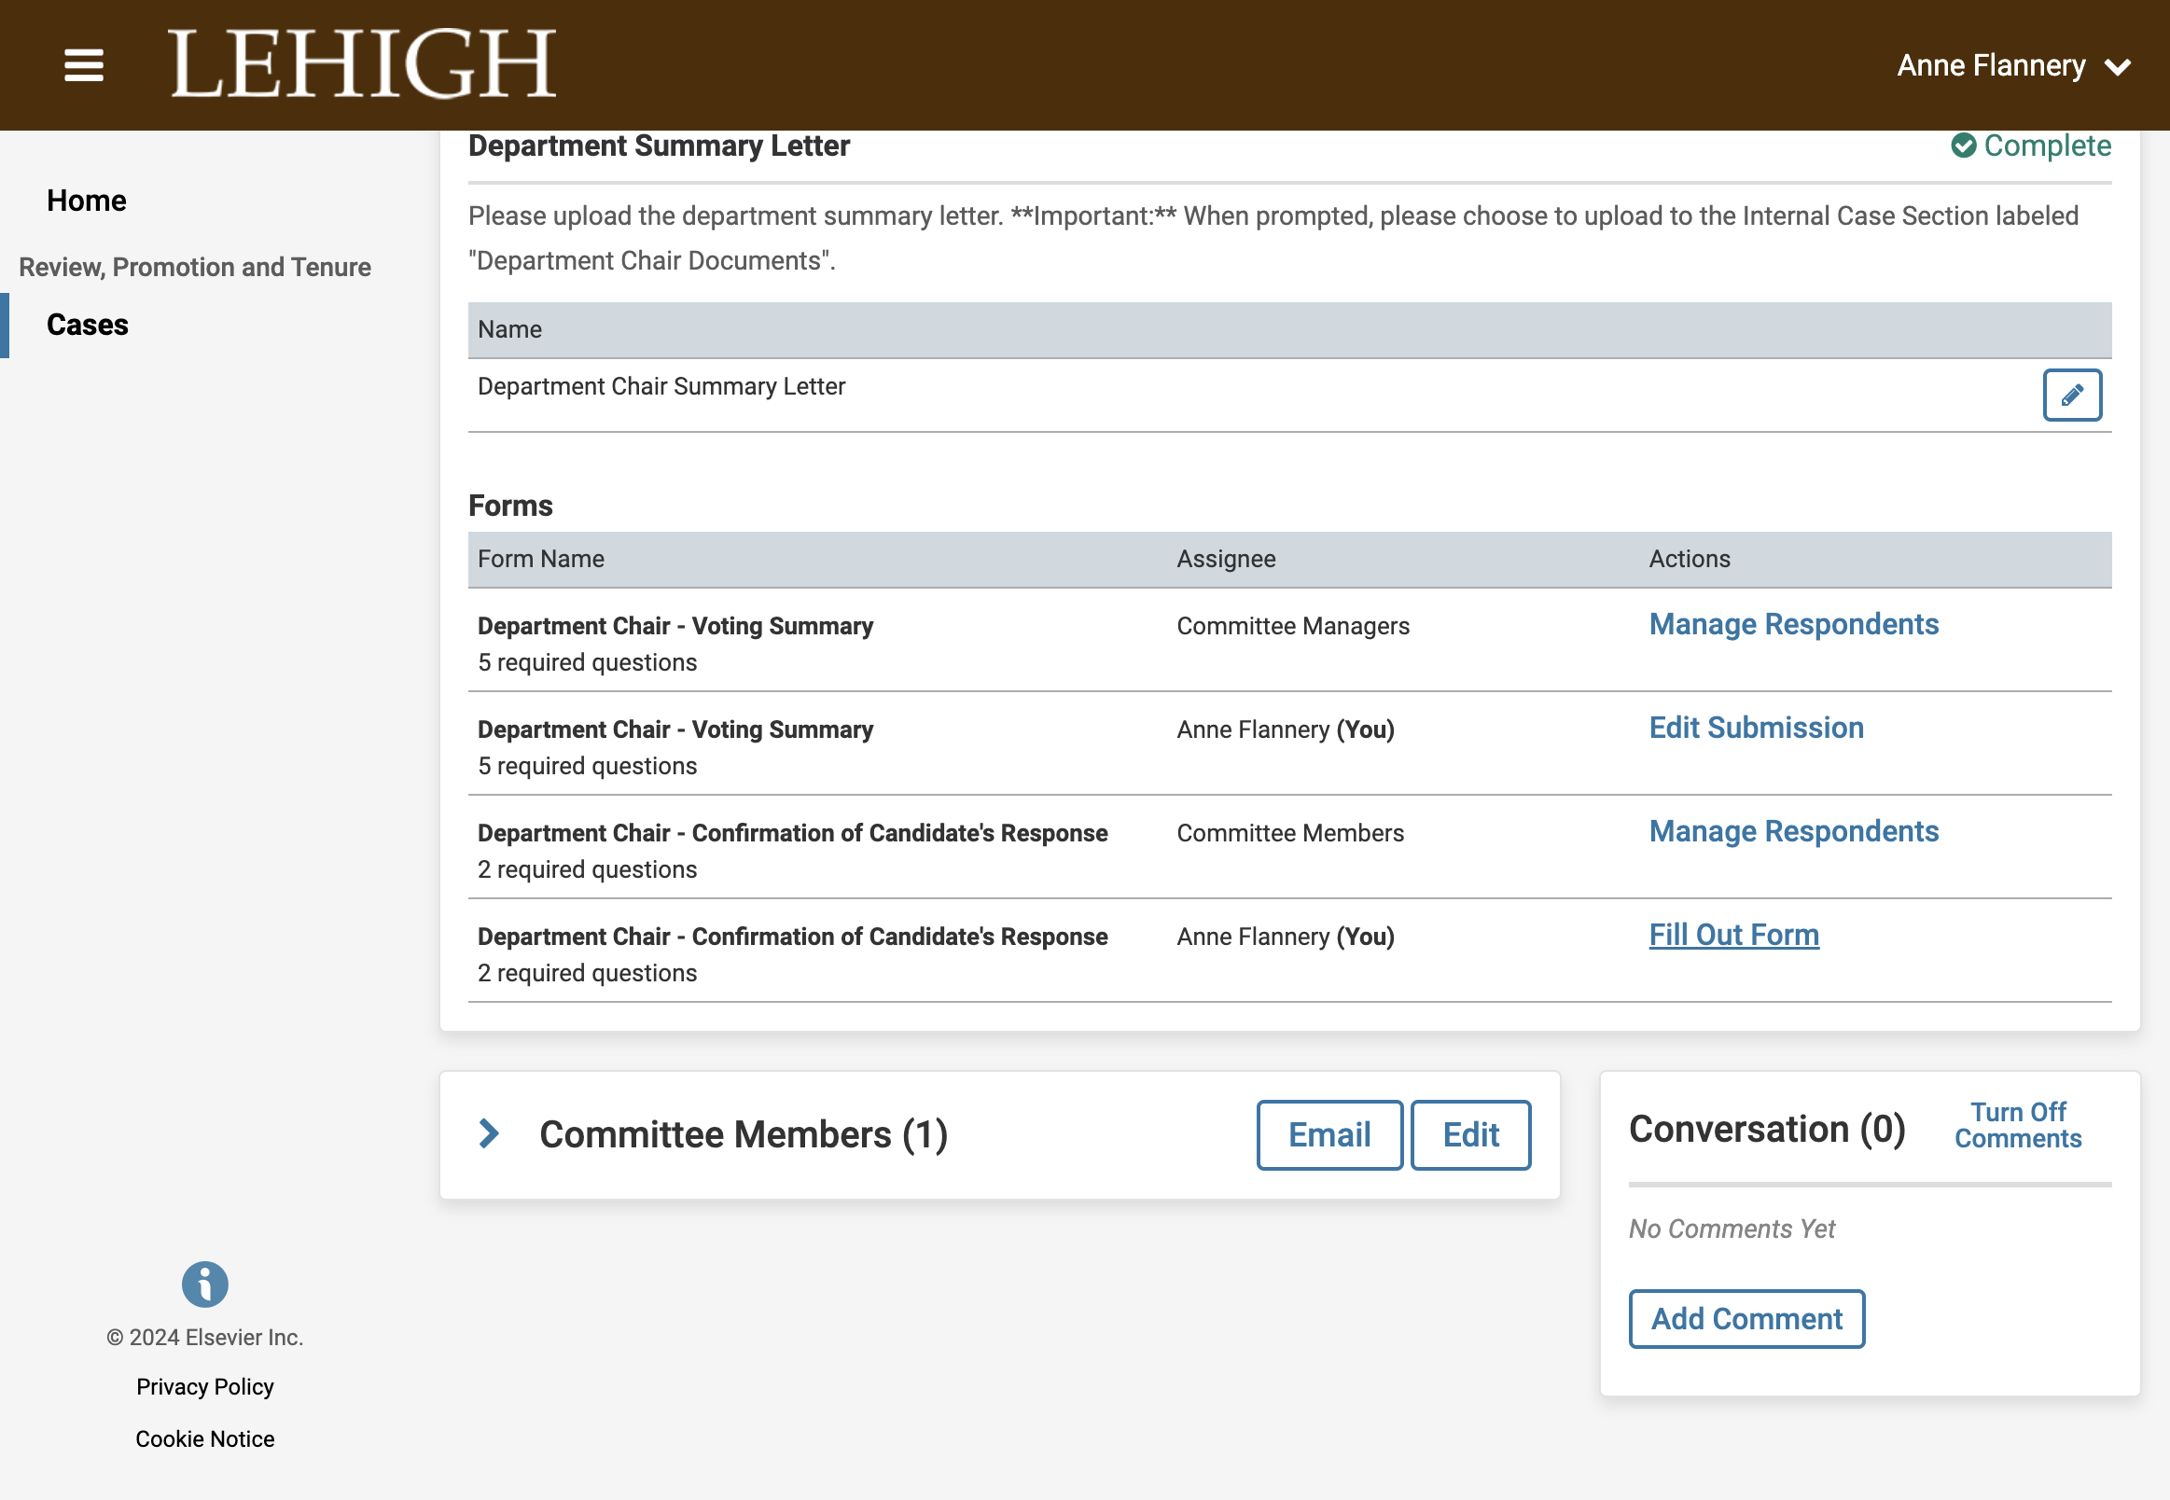Click the Department Summary Letter heading
2170x1500 pixels.
click(659, 146)
